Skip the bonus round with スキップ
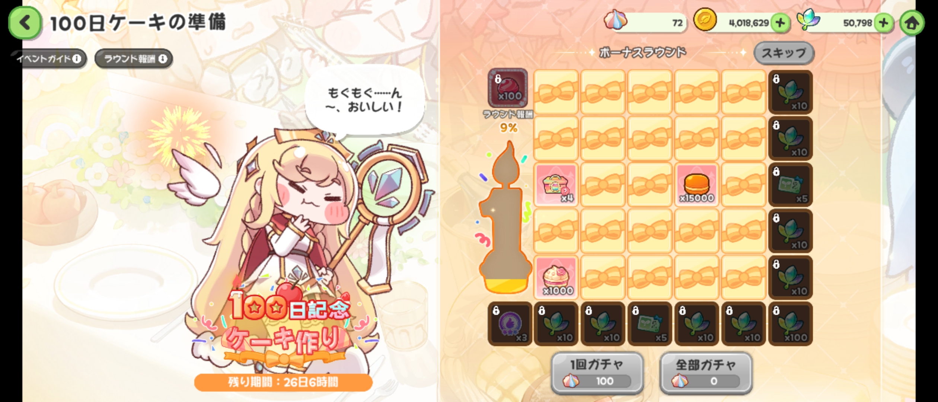Screen dimensions: 938x402 click(x=784, y=53)
